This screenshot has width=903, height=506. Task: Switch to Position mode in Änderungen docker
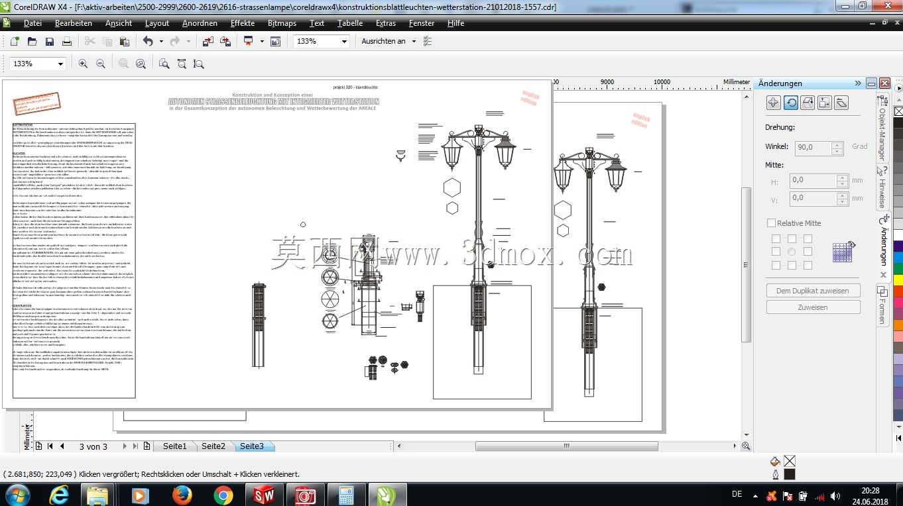point(774,103)
